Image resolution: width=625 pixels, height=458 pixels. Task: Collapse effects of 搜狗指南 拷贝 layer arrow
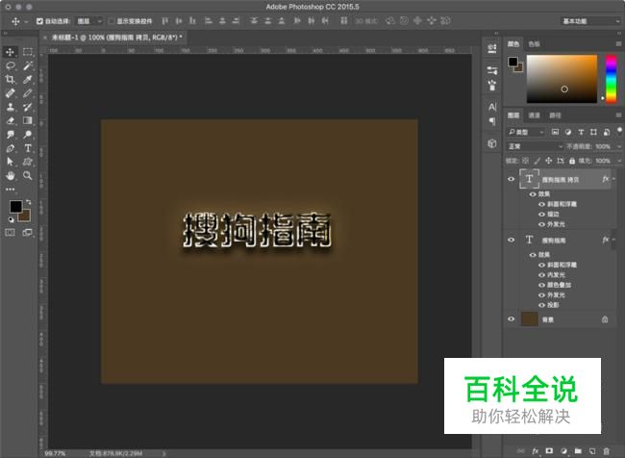613,179
